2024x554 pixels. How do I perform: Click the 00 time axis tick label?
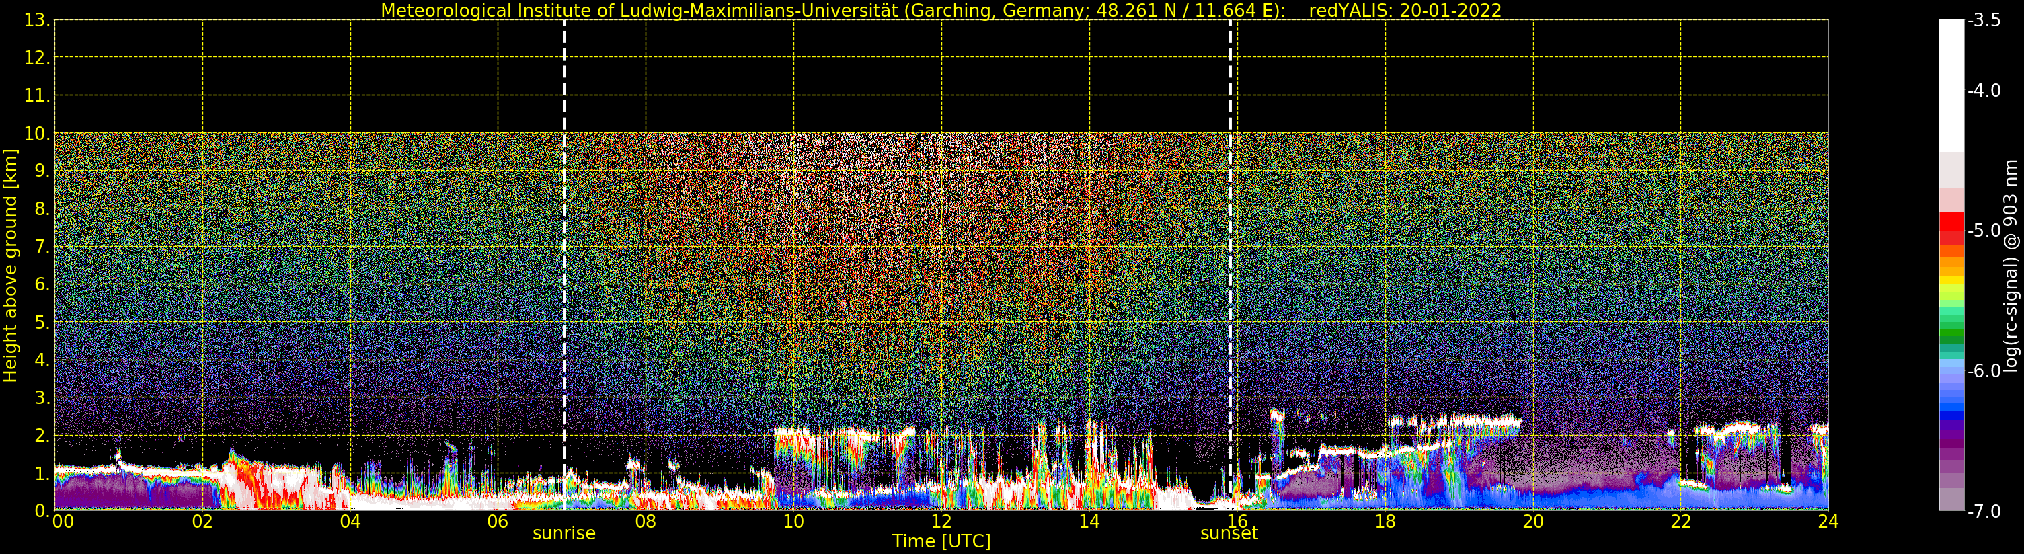pyautogui.click(x=63, y=522)
